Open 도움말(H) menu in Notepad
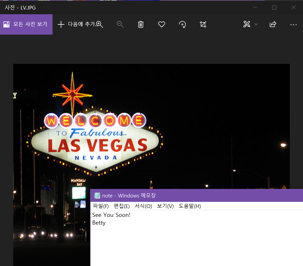Image resolution: width=303 pixels, height=266 pixels. 190,206
